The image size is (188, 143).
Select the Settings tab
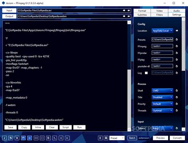[176, 15]
